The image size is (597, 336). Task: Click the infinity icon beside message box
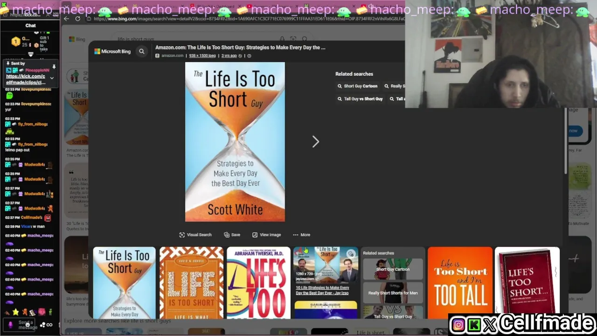pos(49,325)
